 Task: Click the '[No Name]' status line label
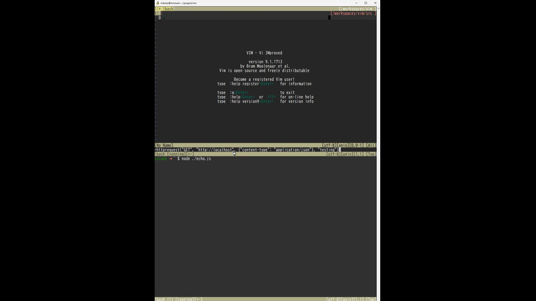coord(164,145)
